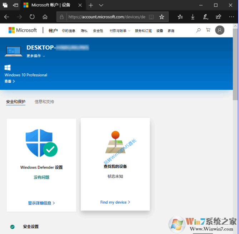
Task: Click the 查看 link under Windows 10 Professional
Action: 10,82
